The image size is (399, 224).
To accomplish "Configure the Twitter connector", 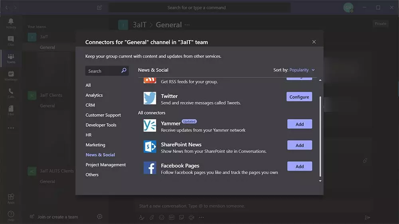I will (x=299, y=97).
